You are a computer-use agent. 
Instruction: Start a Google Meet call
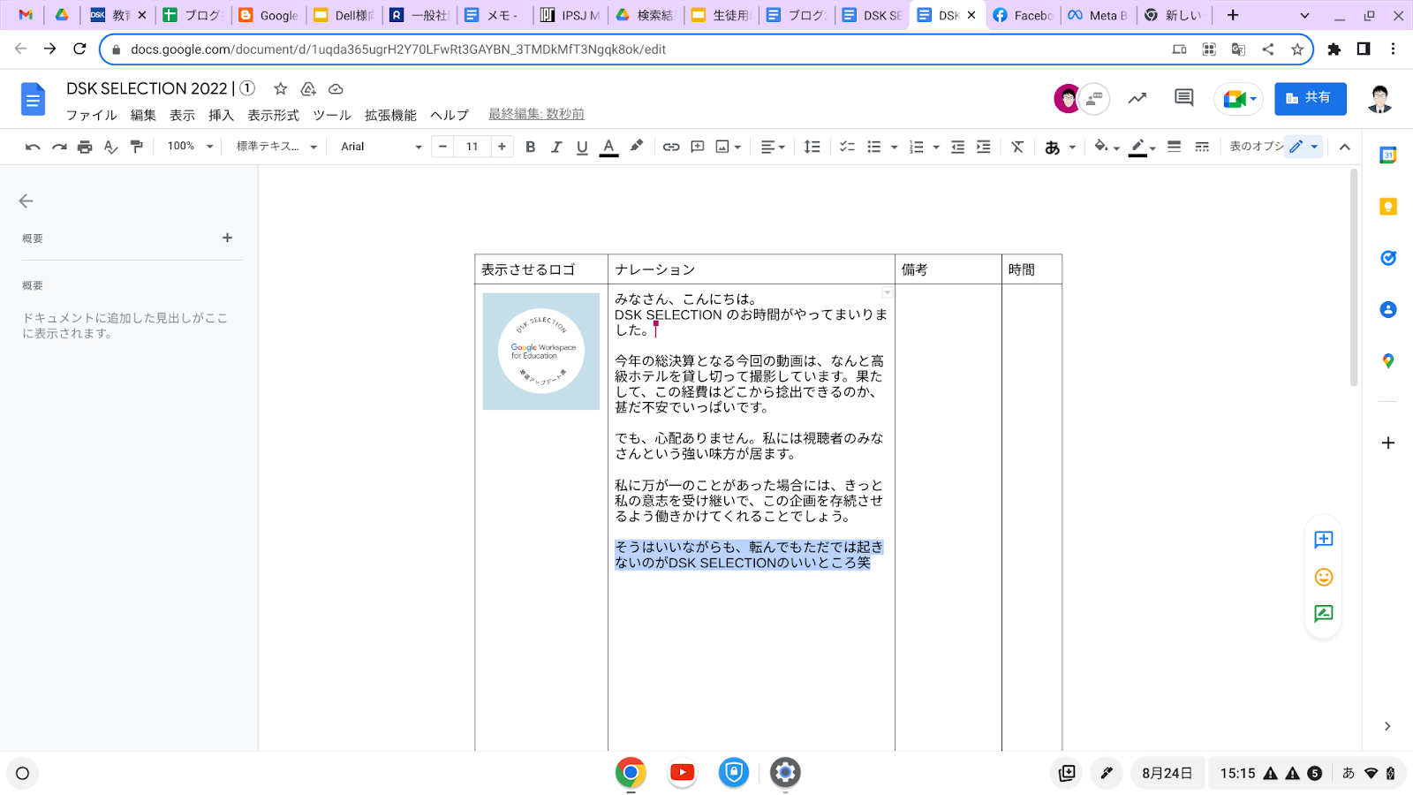click(1238, 98)
